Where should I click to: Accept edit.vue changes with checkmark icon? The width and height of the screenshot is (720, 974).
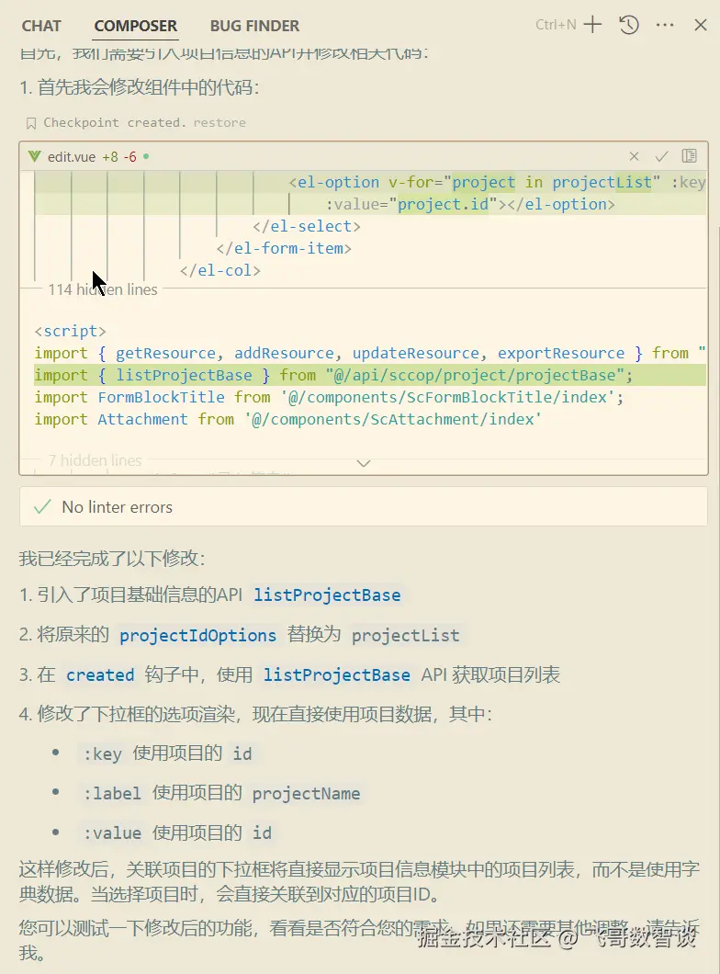(661, 156)
